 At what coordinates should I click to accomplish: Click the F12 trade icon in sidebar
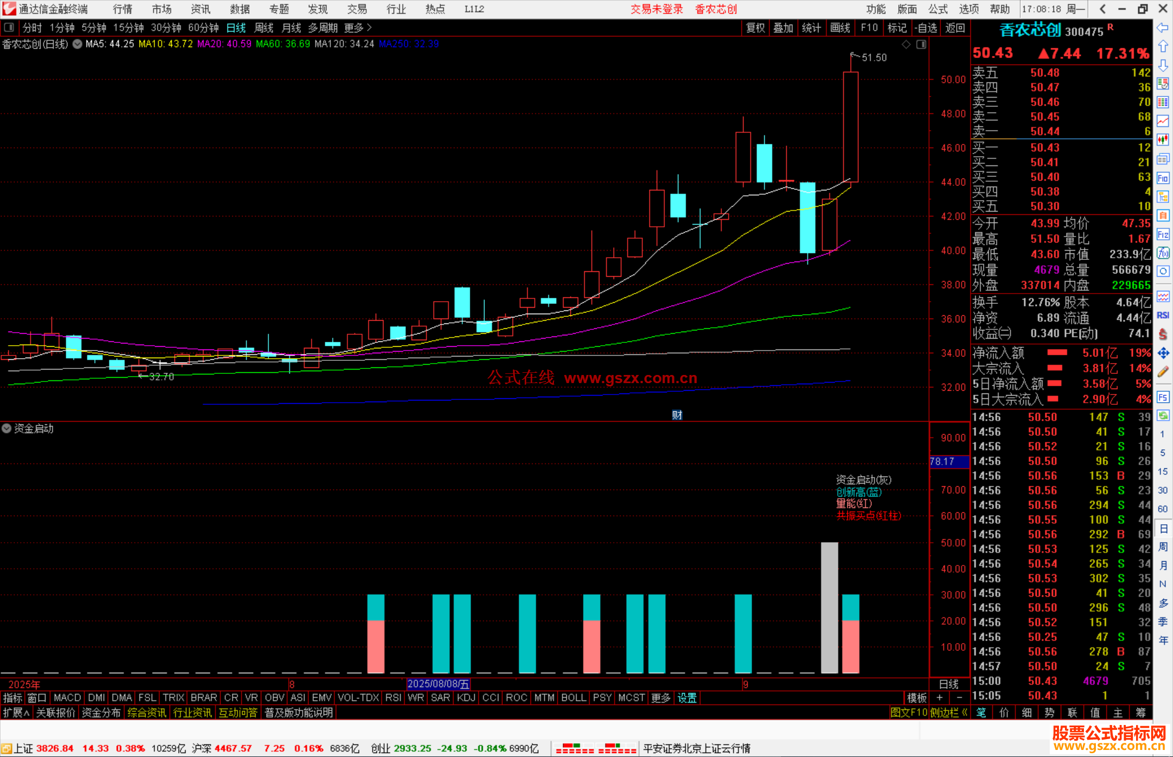(1163, 234)
